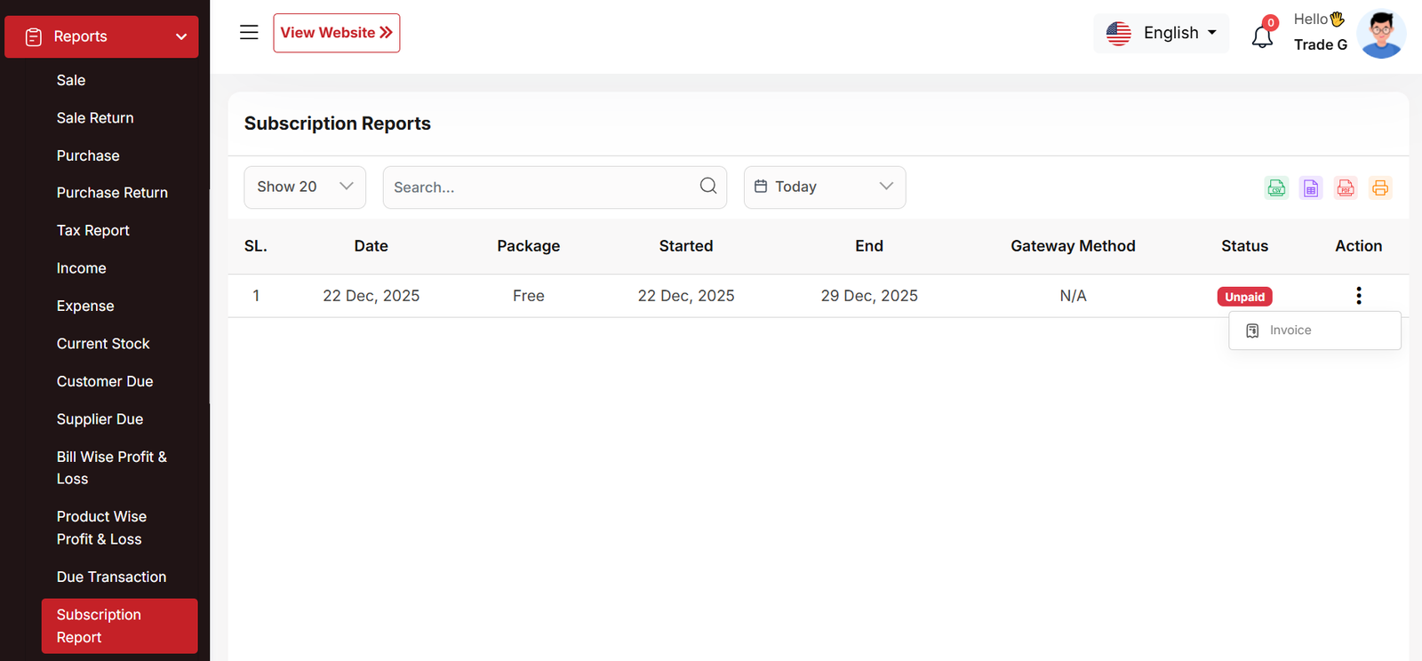Click the three-dot action menu

(x=1358, y=296)
